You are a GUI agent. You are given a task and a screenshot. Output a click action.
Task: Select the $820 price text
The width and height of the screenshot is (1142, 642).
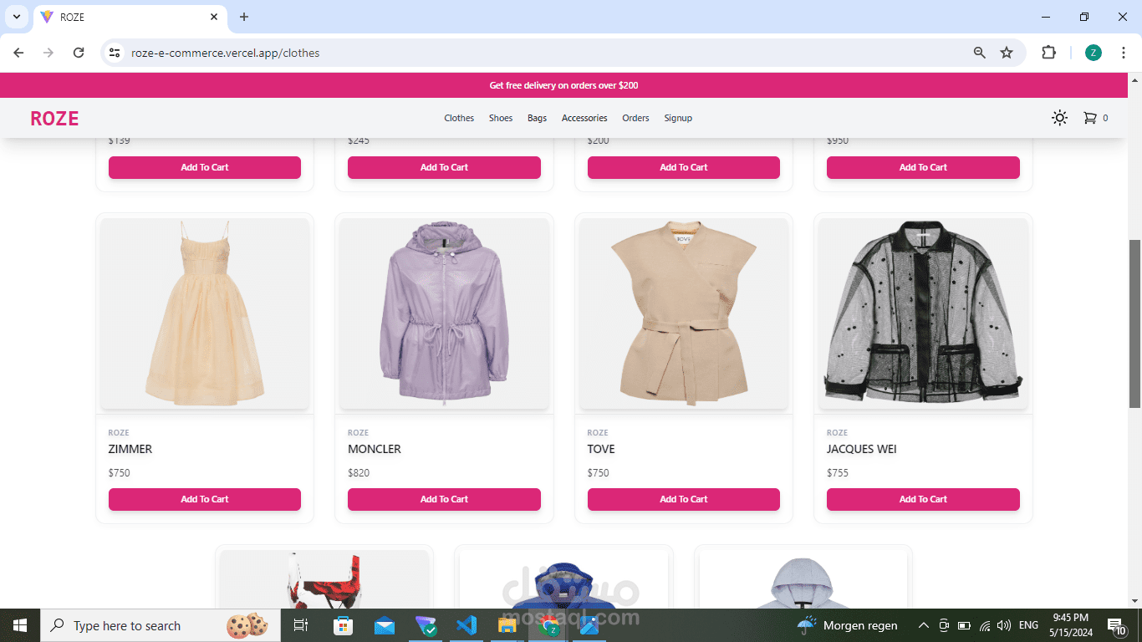pos(359,473)
